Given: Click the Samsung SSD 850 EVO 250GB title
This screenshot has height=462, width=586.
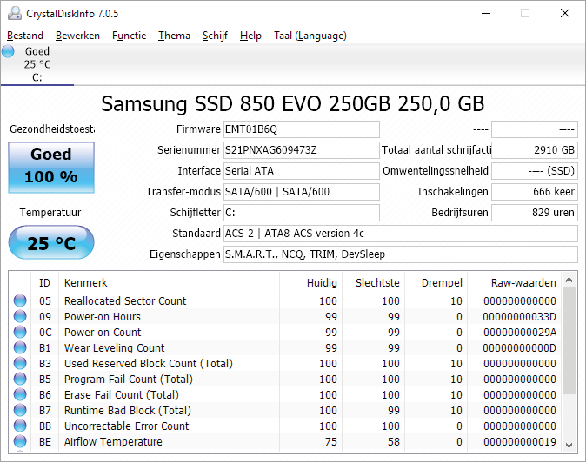Looking at the screenshot, I should click(293, 103).
